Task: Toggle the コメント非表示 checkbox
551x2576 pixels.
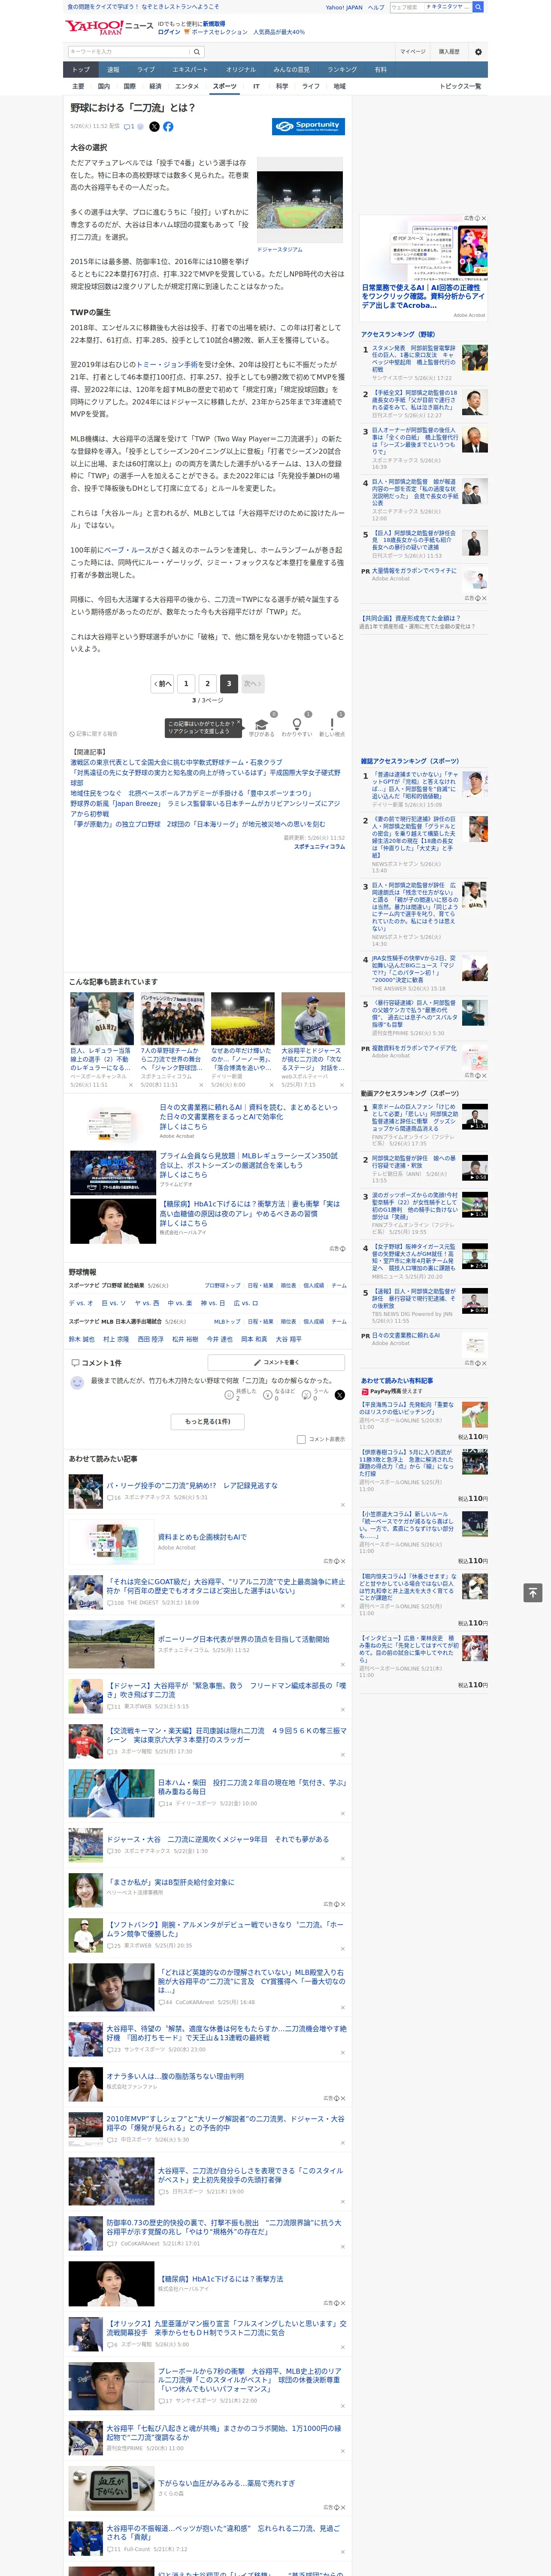Action: point(301,1439)
